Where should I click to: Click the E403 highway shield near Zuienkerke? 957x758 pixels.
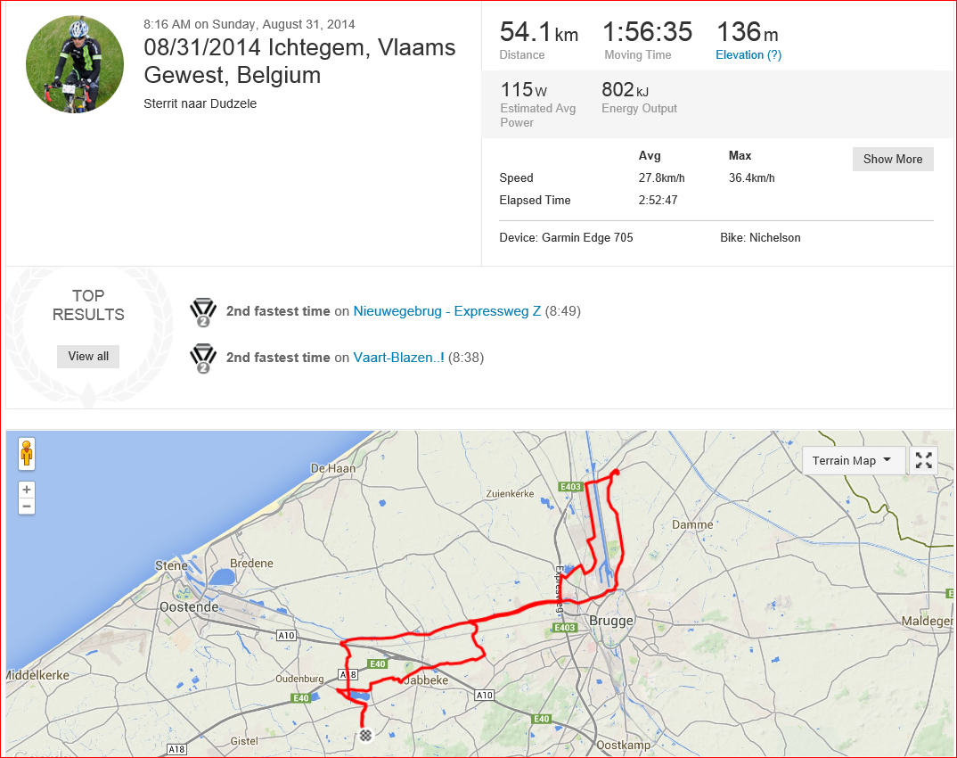point(570,486)
